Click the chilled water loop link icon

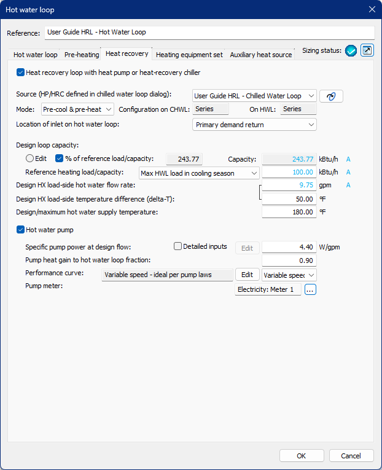pyautogui.click(x=332, y=96)
